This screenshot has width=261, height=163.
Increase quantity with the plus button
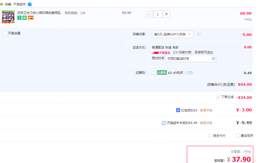coord(166,14)
